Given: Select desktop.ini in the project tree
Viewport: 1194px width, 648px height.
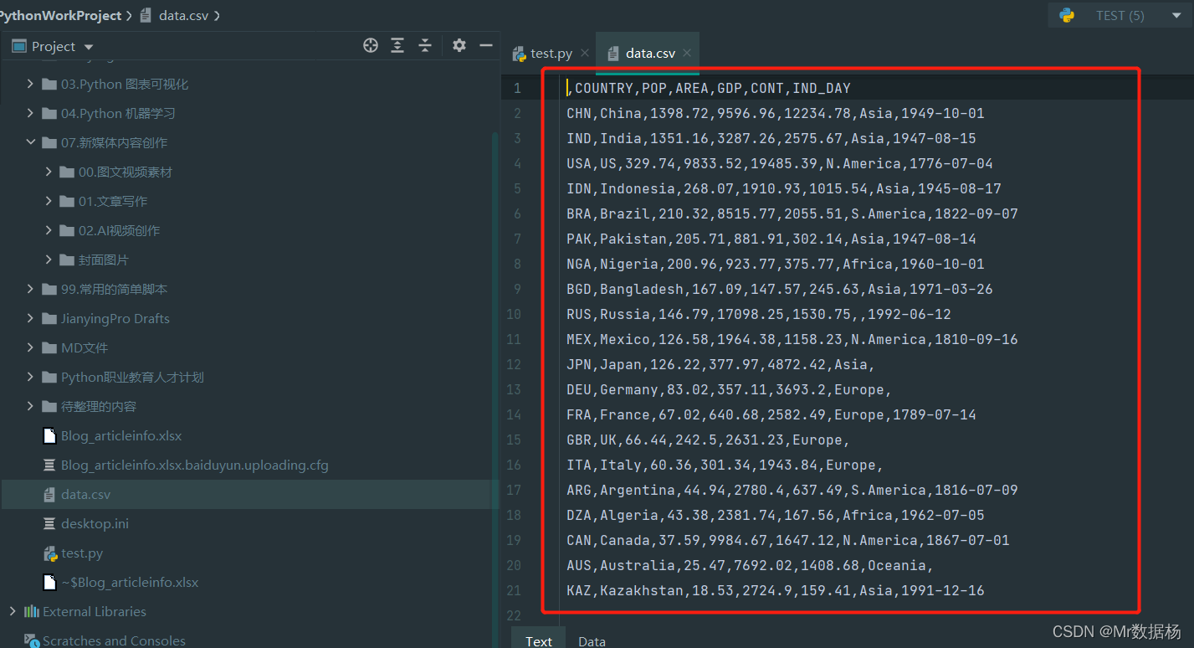Looking at the screenshot, I should point(95,523).
